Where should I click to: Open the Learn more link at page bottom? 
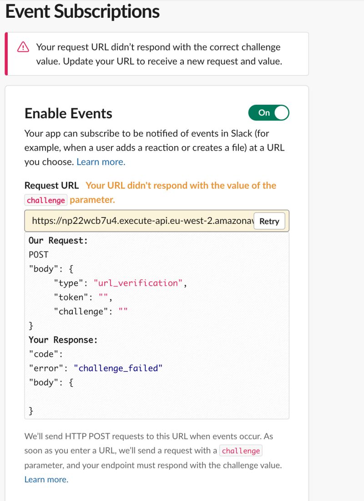point(46,479)
